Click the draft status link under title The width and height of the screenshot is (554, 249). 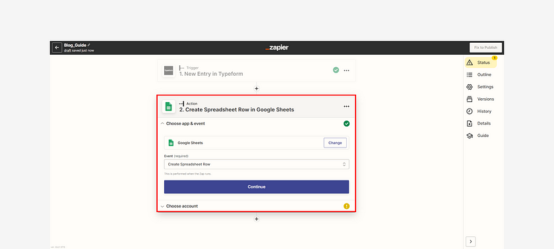click(x=67, y=51)
